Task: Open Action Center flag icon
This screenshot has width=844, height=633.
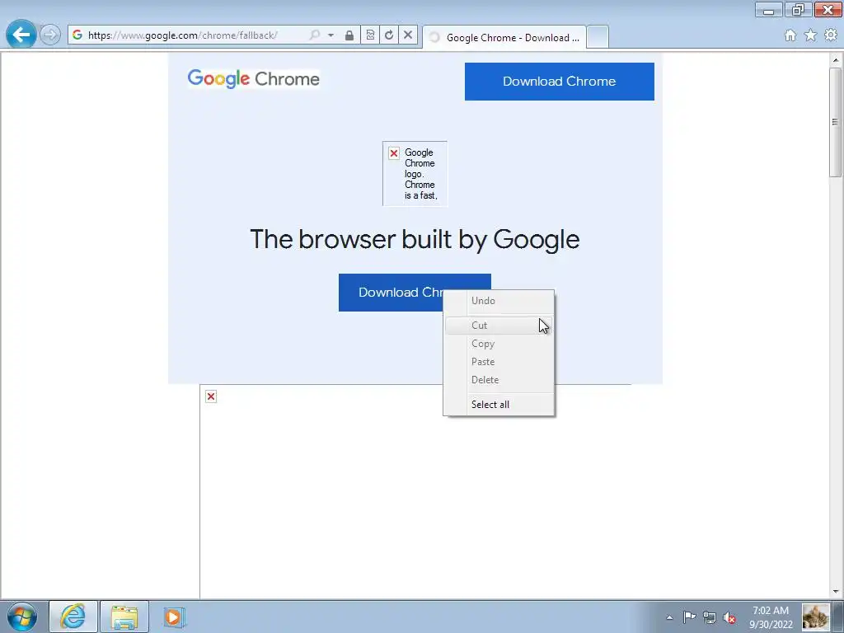Action: [x=690, y=617]
